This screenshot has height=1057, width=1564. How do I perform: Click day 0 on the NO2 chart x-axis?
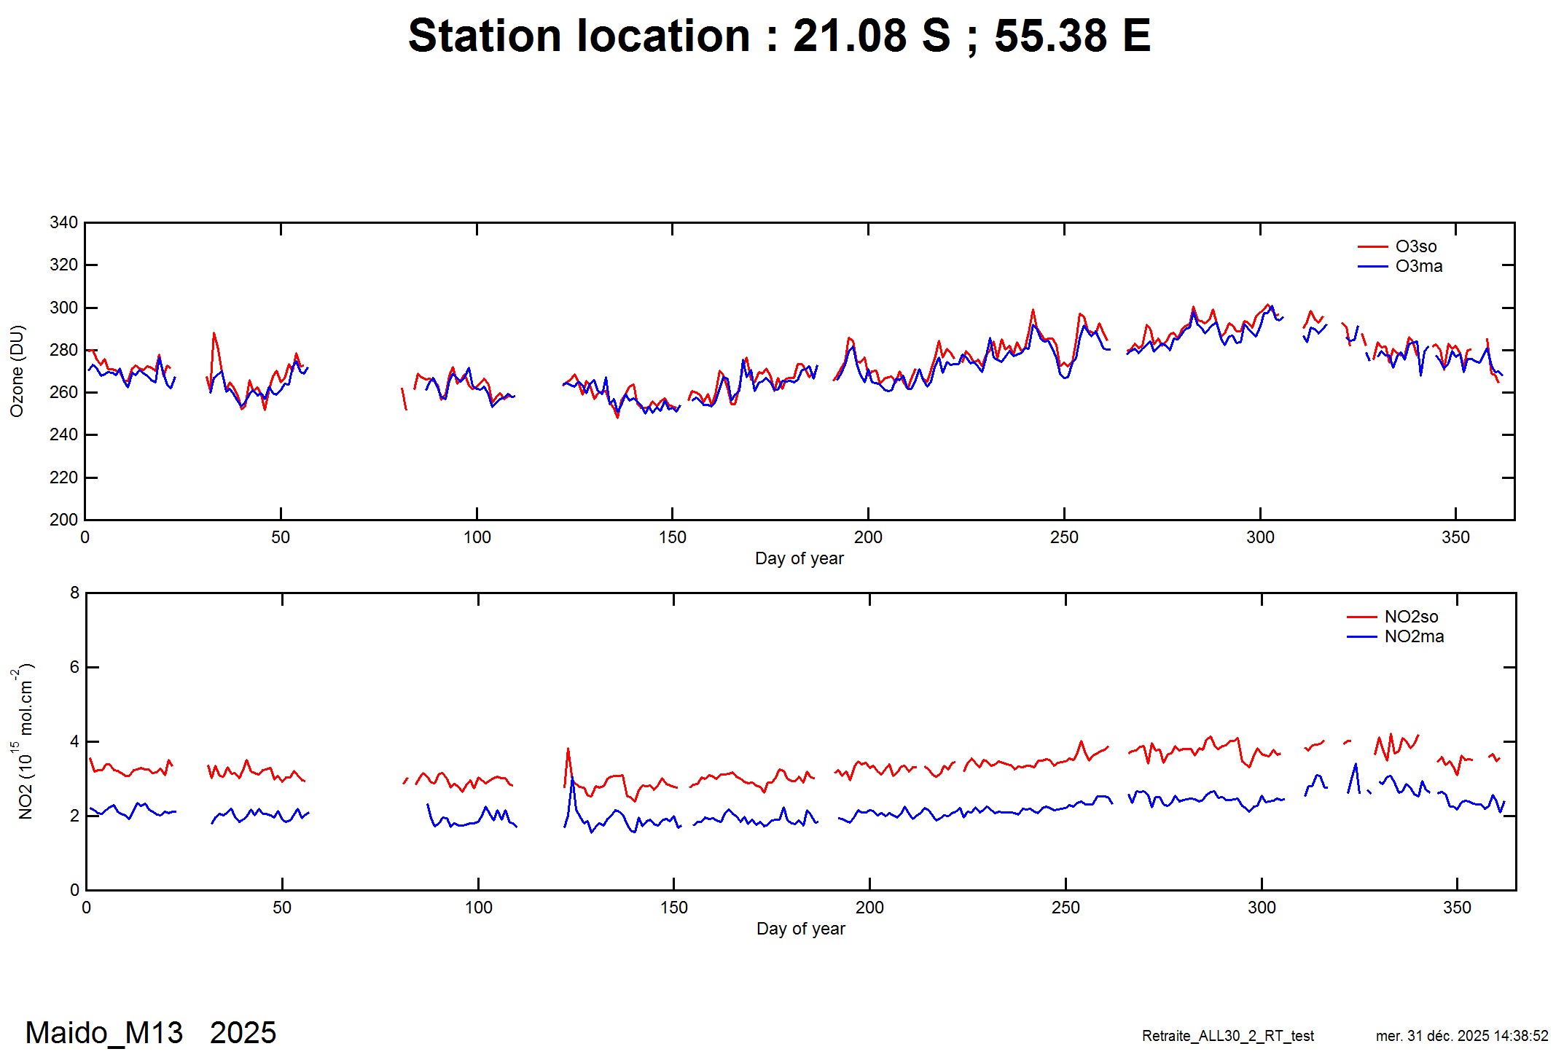(x=87, y=908)
